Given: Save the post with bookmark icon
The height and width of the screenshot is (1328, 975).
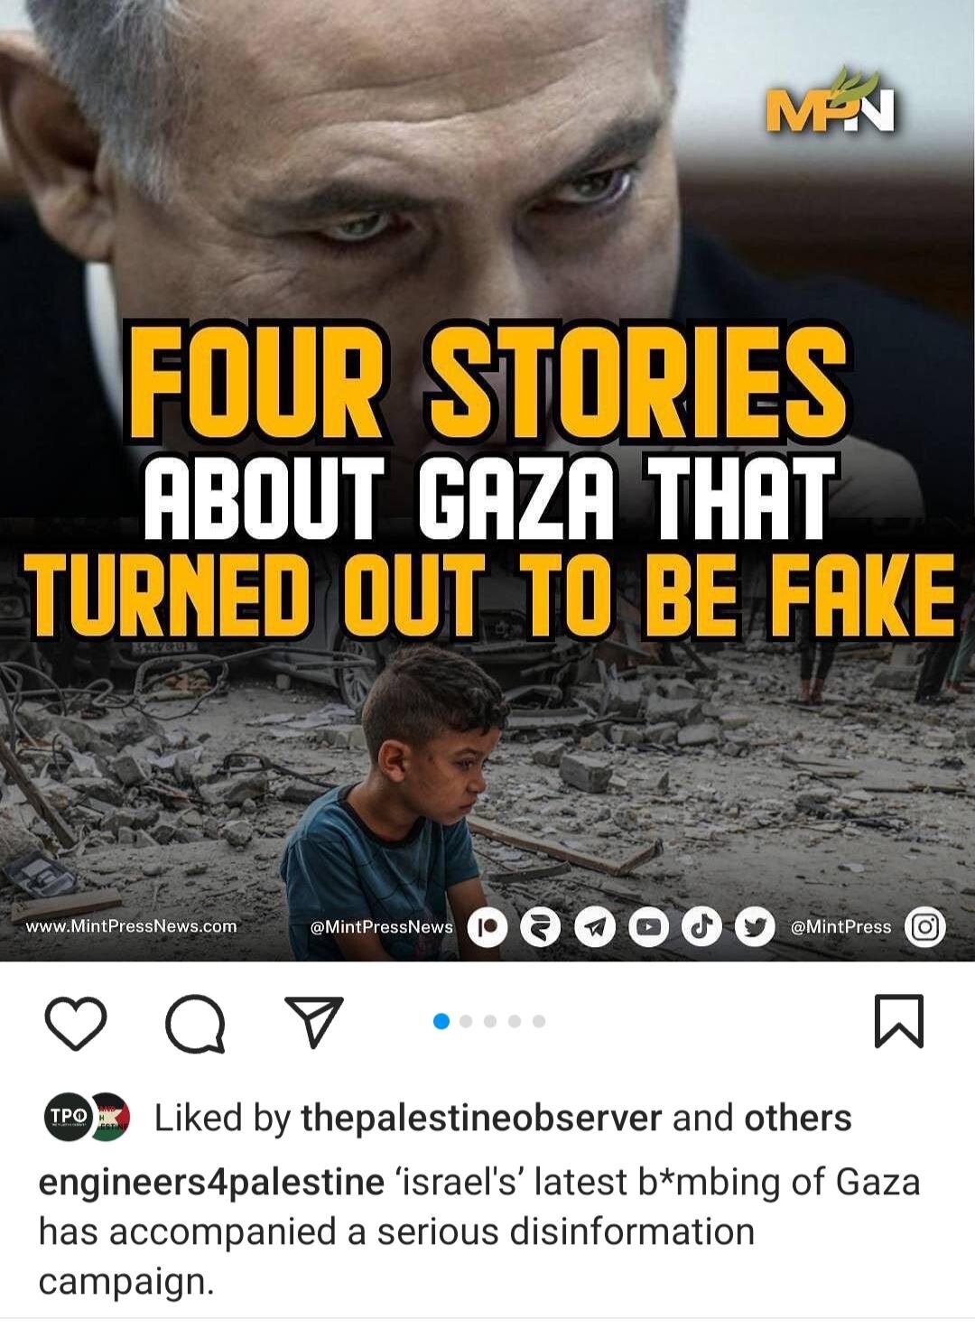Looking at the screenshot, I should (x=899, y=1021).
